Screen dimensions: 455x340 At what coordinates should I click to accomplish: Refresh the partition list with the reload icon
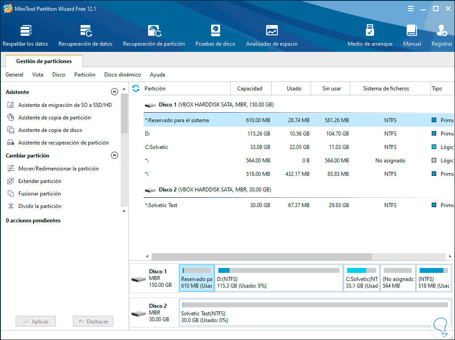click(x=136, y=89)
